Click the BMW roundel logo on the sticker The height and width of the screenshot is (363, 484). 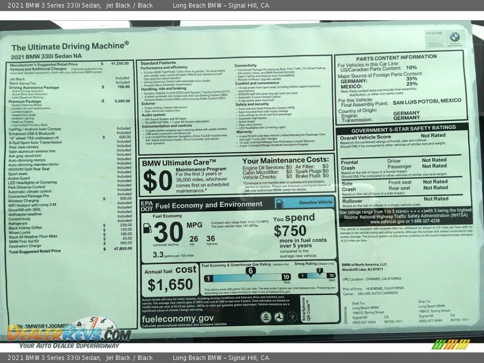click(x=454, y=37)
